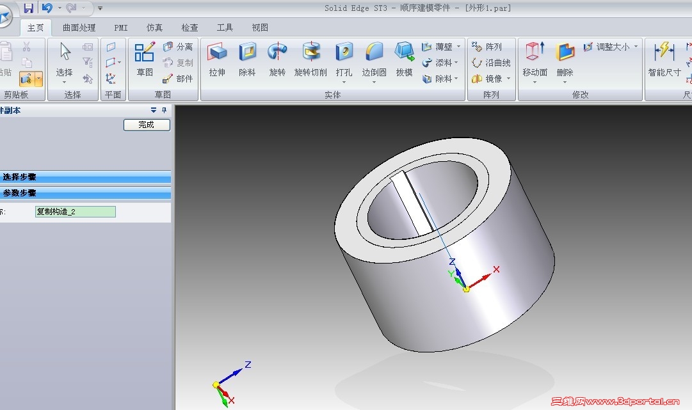Click the Save icon in quick access toolbar
The width and height of the screenshot is (692, 410).
coord(28,8)
